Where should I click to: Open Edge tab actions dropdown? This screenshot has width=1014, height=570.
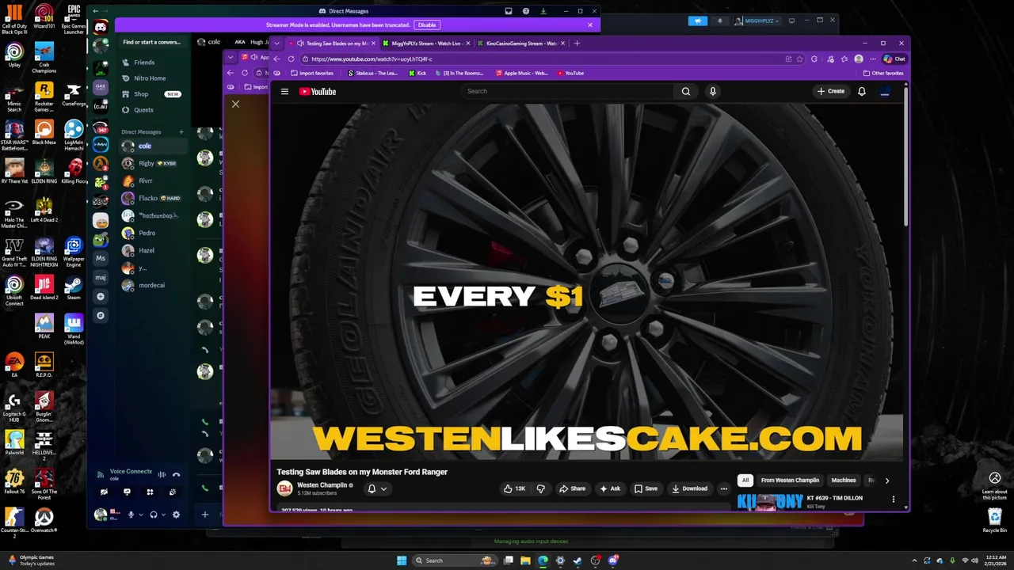pyautogui.click(x=276, y=44)
